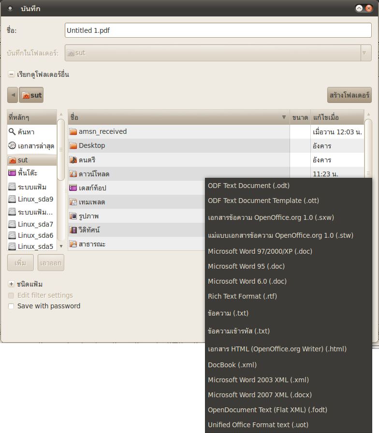
Task: Select ข้อความเข้ารหัส (.txt) encoded text
Action: [289, 331]
